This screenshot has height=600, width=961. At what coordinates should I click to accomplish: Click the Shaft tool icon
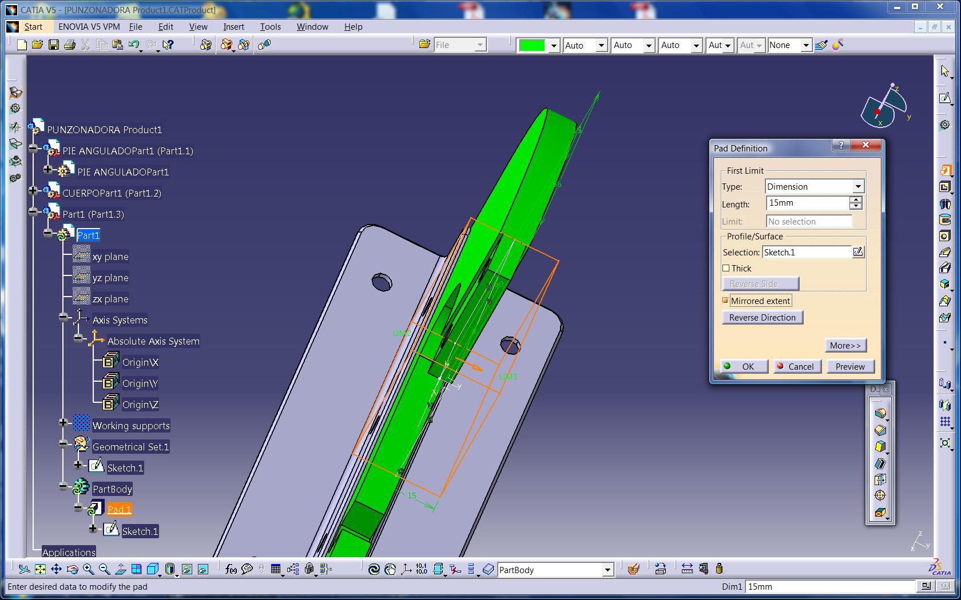945,203
